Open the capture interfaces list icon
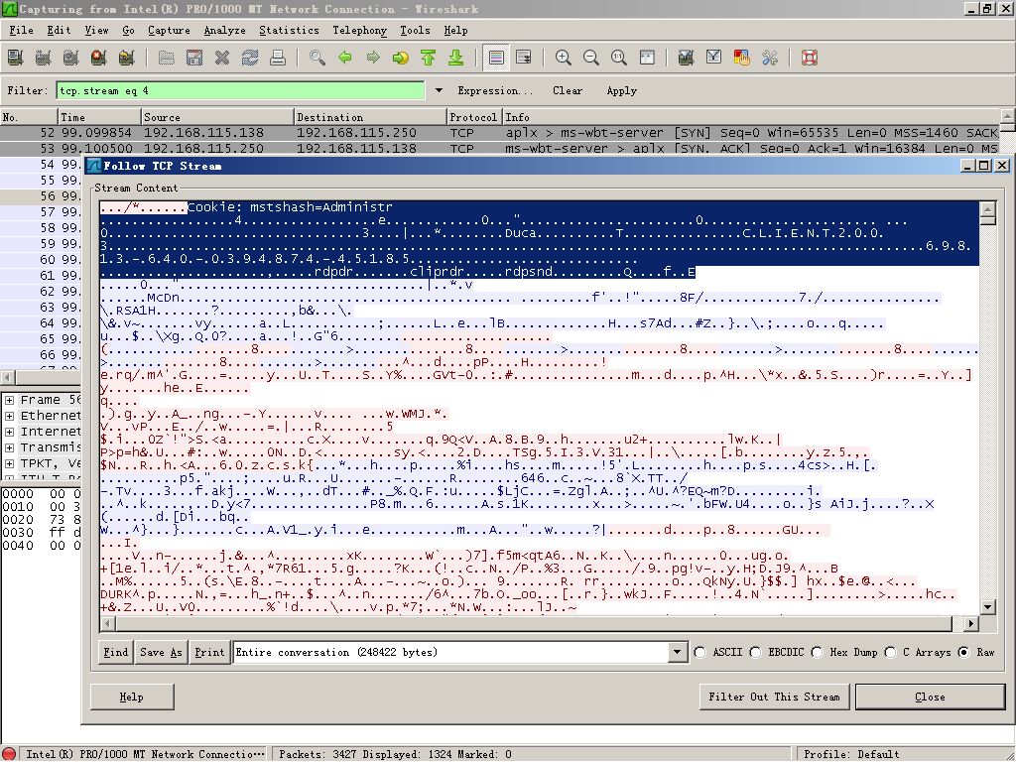Screen dimensions: 1016x762 click(16, 58)
